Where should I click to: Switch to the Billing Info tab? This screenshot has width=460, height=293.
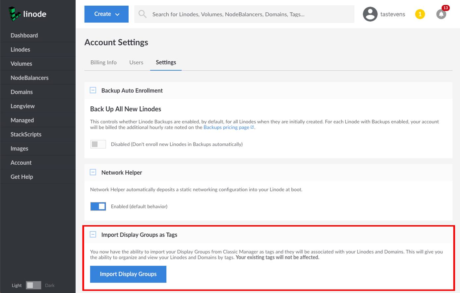click(x=103, y=62)
